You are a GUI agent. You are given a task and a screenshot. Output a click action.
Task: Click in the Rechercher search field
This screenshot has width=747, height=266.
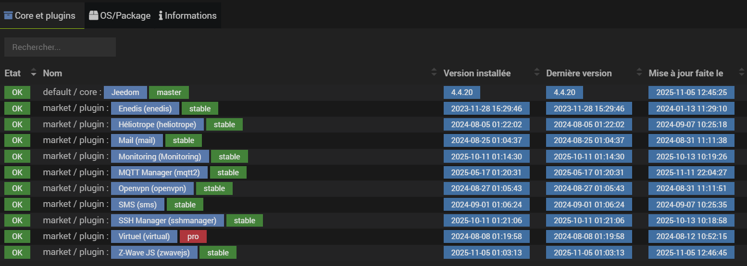[x=60, y=47]
